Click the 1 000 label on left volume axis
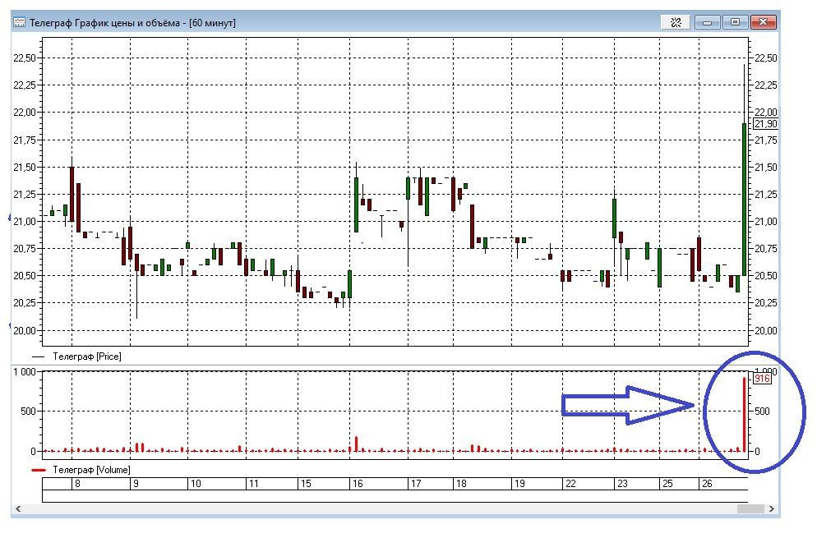 pyautogui.click(x=25, y=372)
